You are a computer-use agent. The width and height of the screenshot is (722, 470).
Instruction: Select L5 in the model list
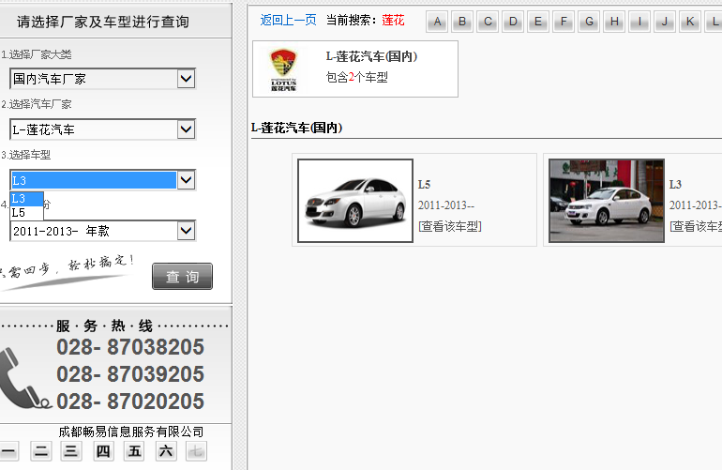click(x=26, y=213)
